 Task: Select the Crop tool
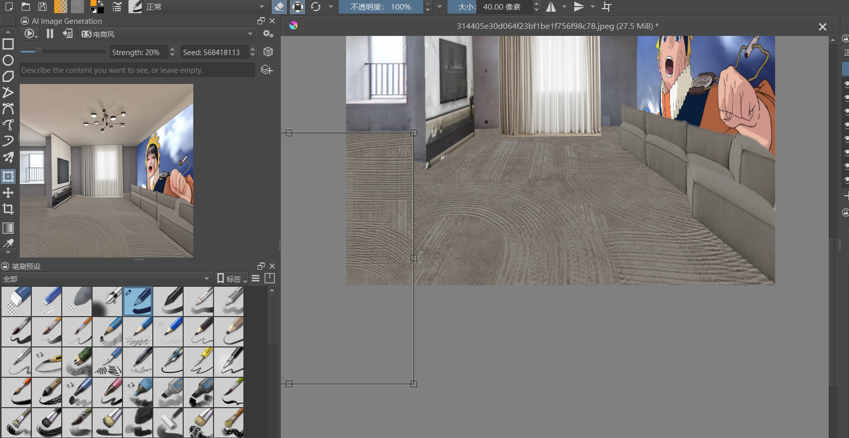coord(8,209)
